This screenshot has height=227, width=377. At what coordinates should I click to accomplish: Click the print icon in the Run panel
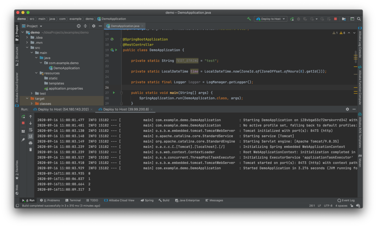(x=30, y=143)
